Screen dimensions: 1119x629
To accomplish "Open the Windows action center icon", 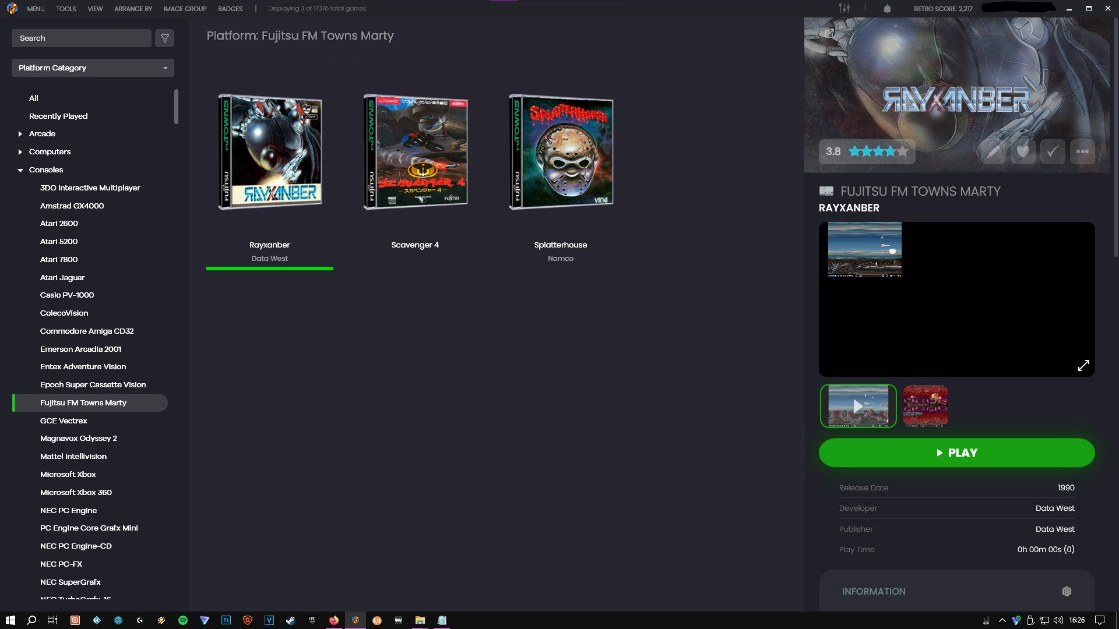I will (x=1100, y=620).
